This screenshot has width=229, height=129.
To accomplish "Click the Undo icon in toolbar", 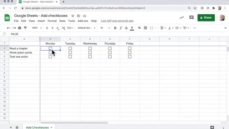I will tap(9, 28).
